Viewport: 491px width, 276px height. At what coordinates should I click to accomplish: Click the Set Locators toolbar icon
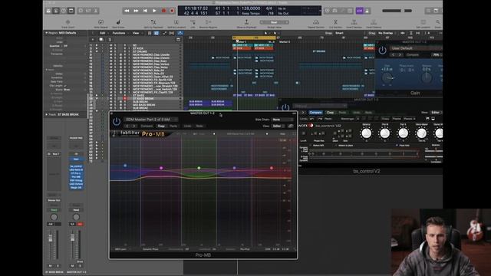(423, 22)
